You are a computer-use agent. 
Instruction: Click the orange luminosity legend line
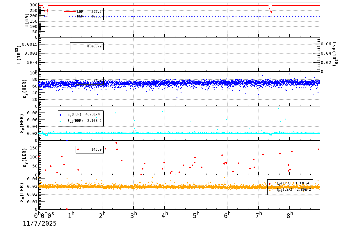click(x=78, y=46)
